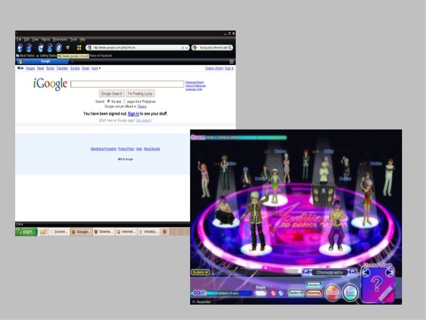Click the Filipino language link
The height and width of the screenshot is (320, 426).
coord(142,107)
